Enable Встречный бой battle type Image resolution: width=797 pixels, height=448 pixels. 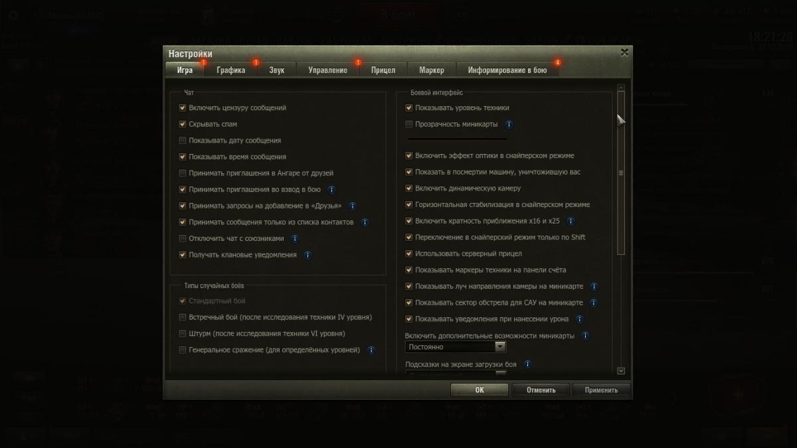[183, 317]
